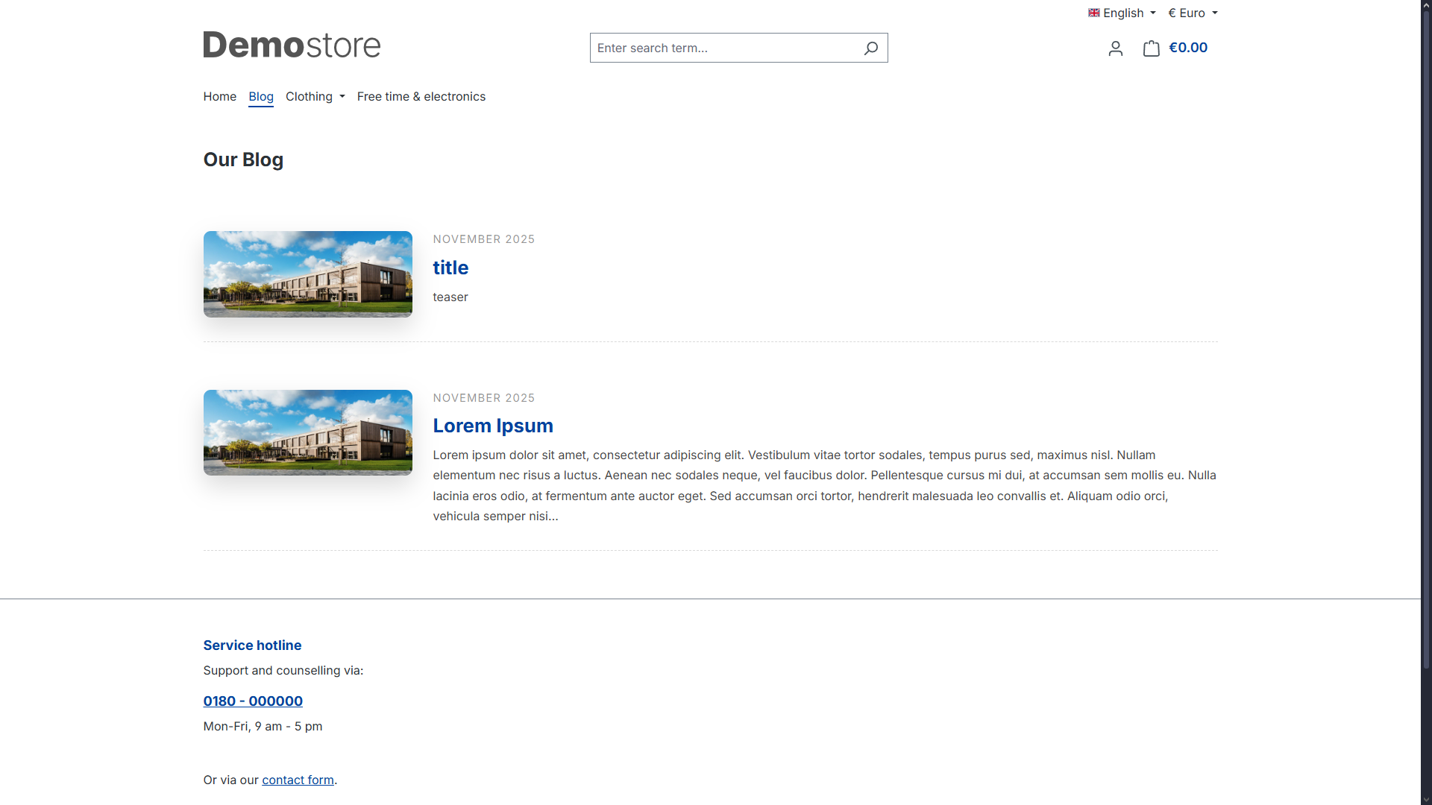
Task: Click the UK flag language icon
Action: coord(1093,13)
